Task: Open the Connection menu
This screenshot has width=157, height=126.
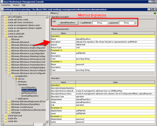Action: (6, 5)
